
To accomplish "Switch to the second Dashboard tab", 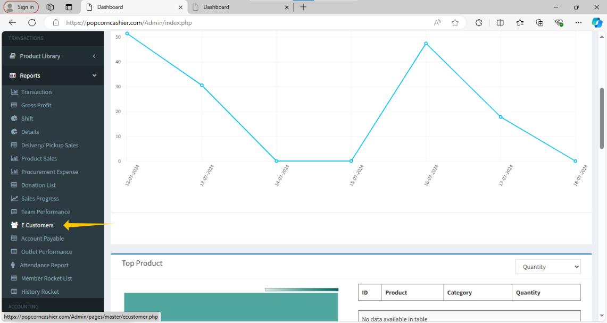I will pos(240,7).
